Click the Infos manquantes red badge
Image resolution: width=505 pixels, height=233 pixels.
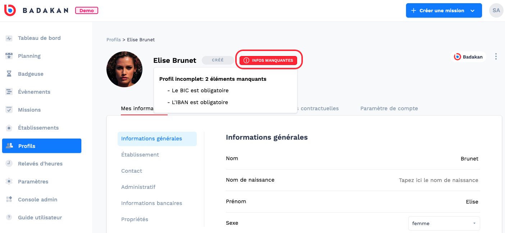click(x=268, y=60)
